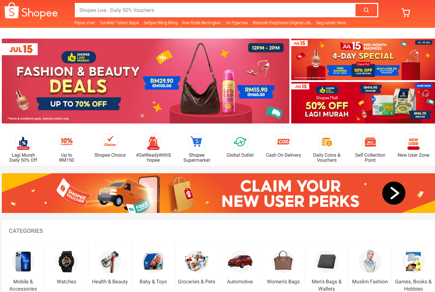Click the search magnifier button
This screenshot has width=435, height=292.
point(366,10)
